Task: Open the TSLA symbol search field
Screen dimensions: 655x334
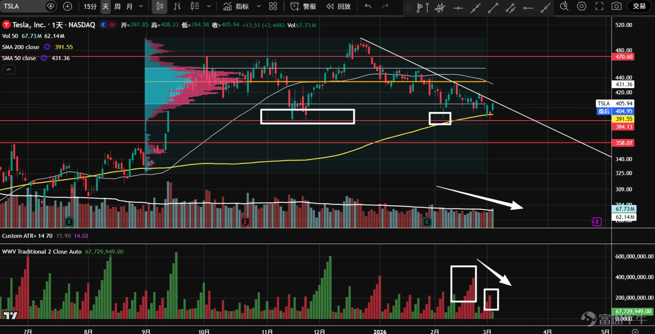Action: pos(23,6)
